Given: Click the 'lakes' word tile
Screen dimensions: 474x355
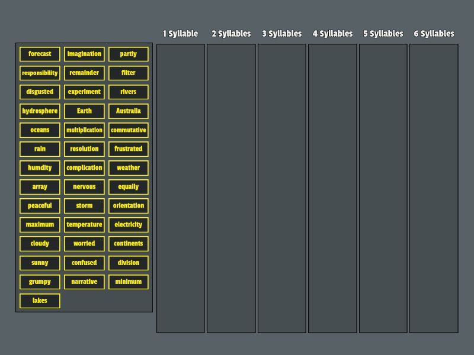Looking at the screenshot, I should (x=40, y=301).
